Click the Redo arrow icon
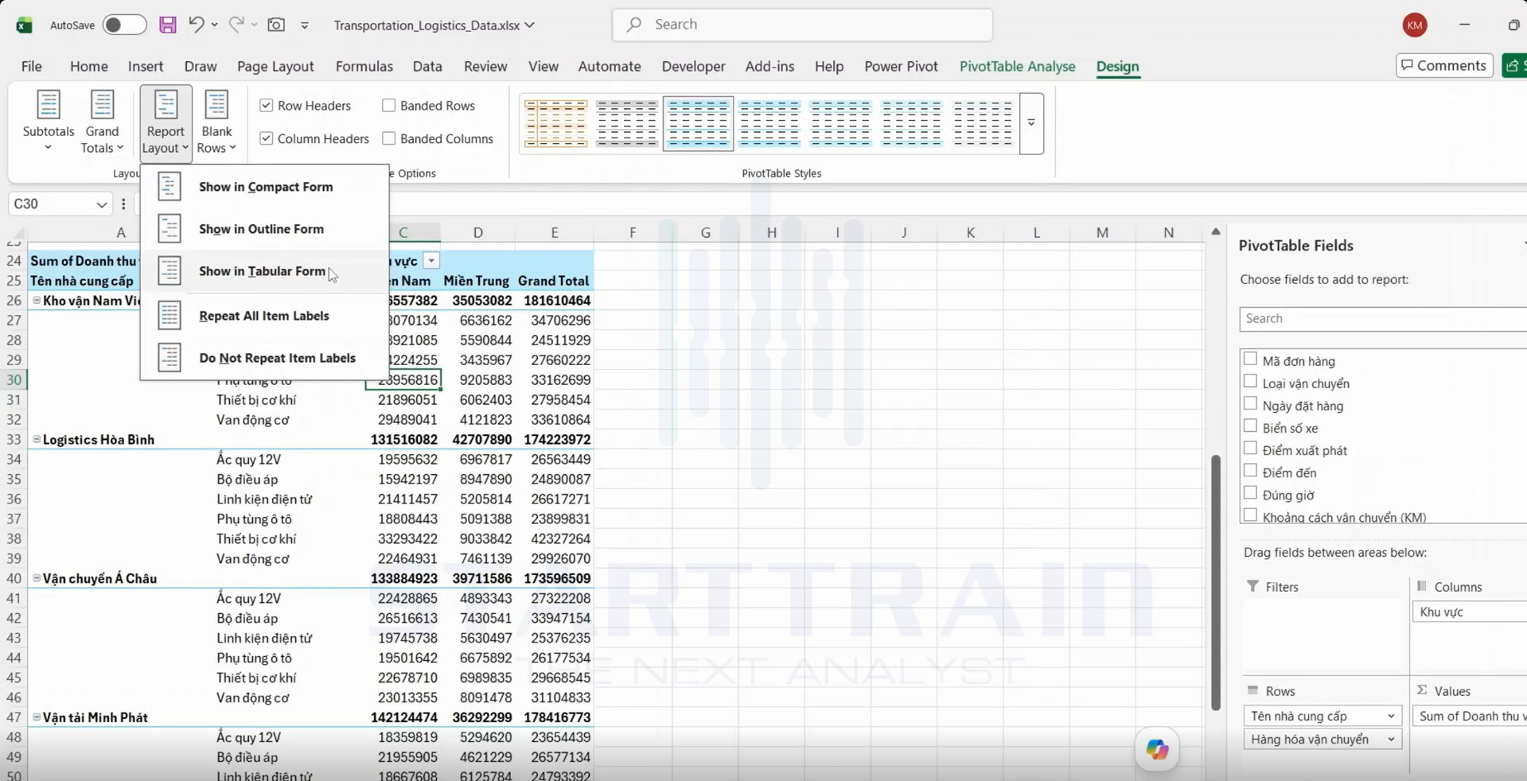The width and height of the screenshot is (1527, 781). [x=236, y=25]
